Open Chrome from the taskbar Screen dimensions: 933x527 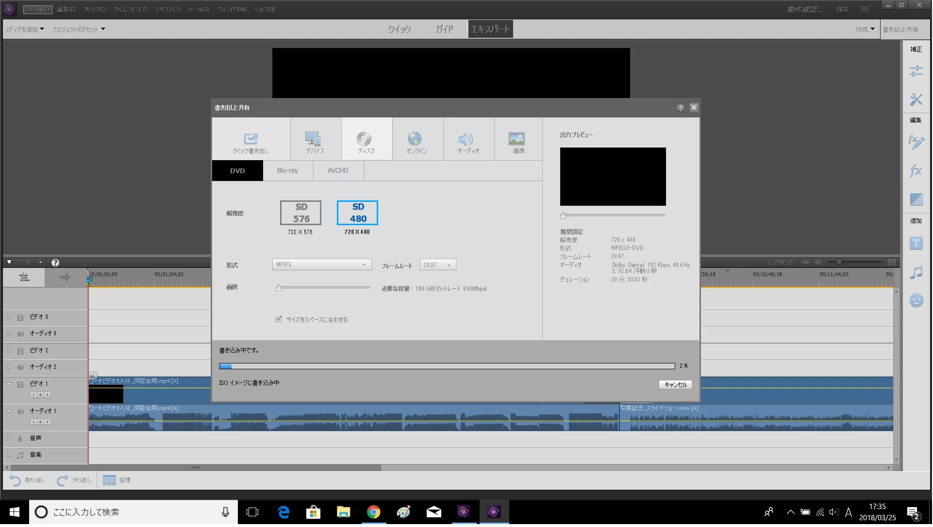coord(374,512)
